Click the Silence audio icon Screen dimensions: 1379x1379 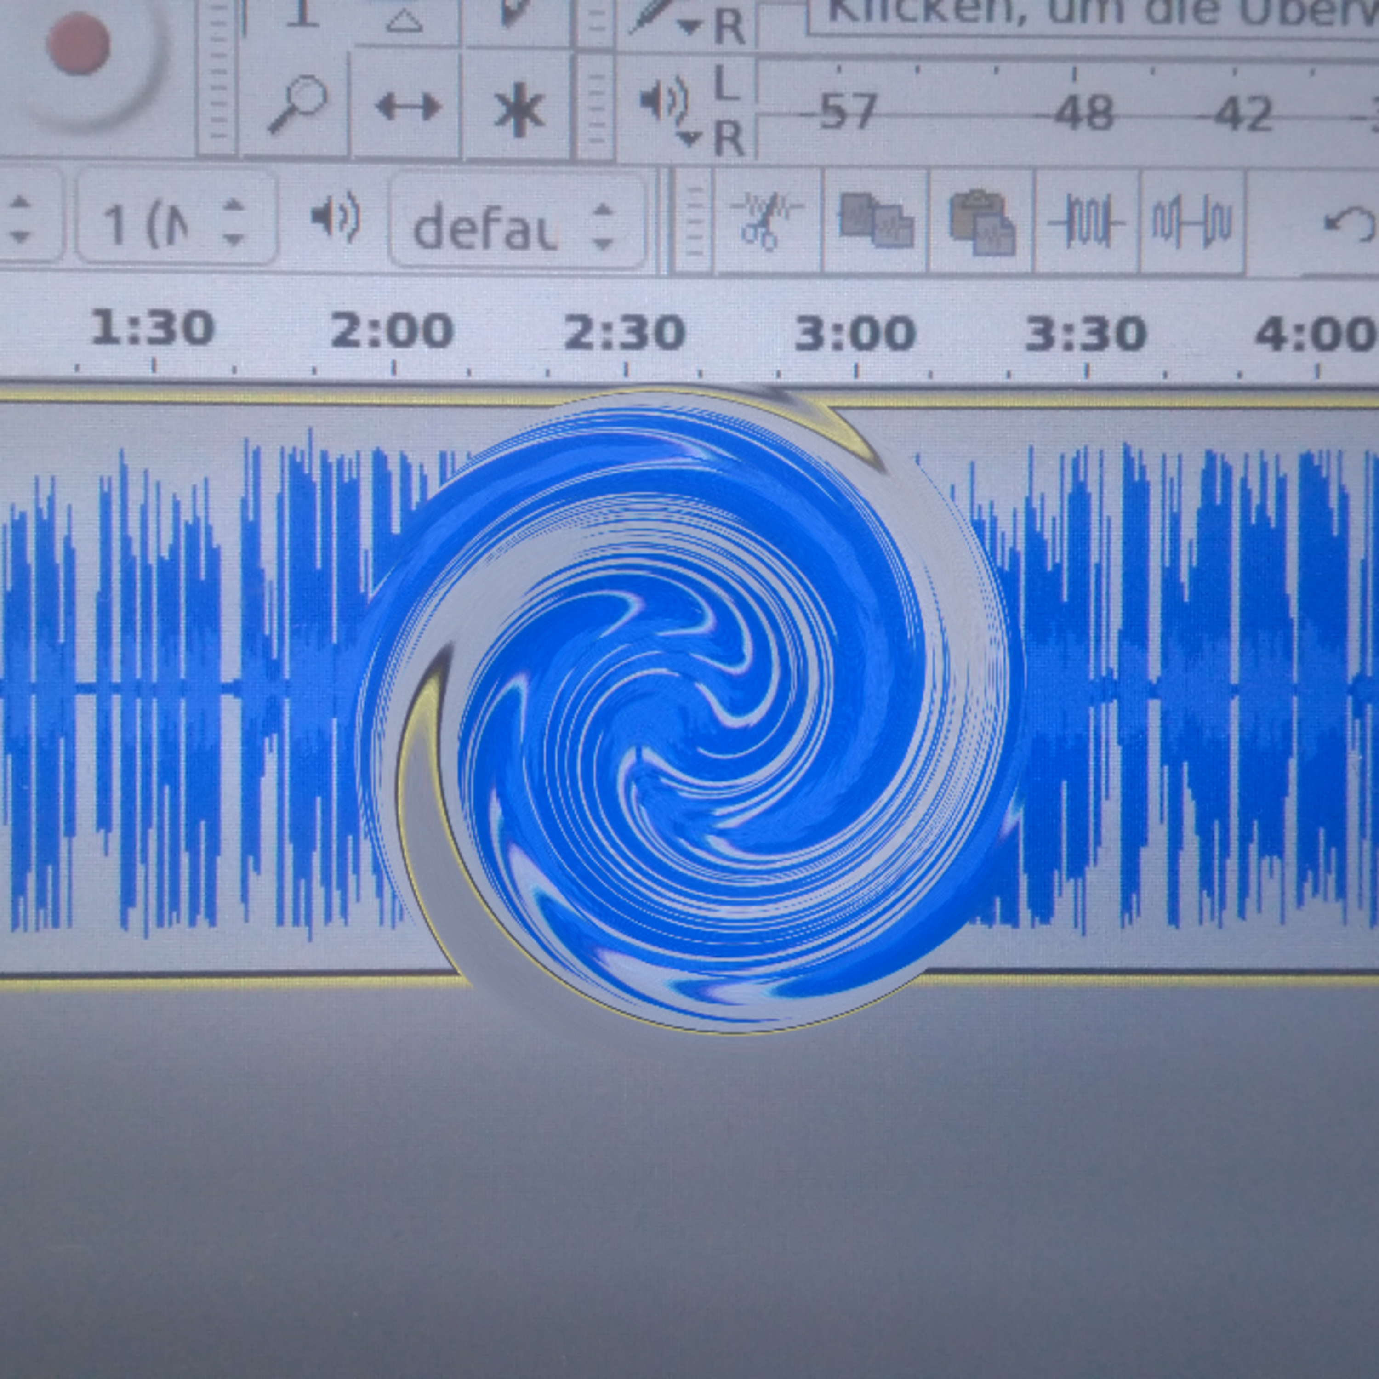point(1191,222)
